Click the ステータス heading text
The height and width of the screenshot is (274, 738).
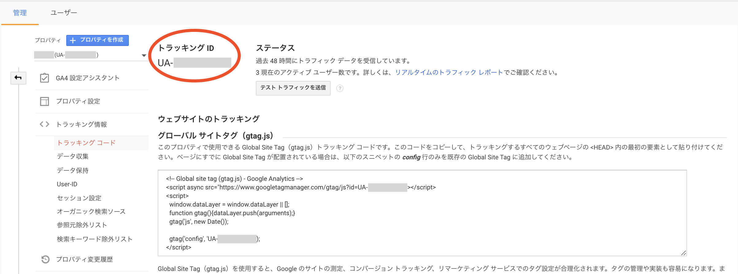point(275,48)
